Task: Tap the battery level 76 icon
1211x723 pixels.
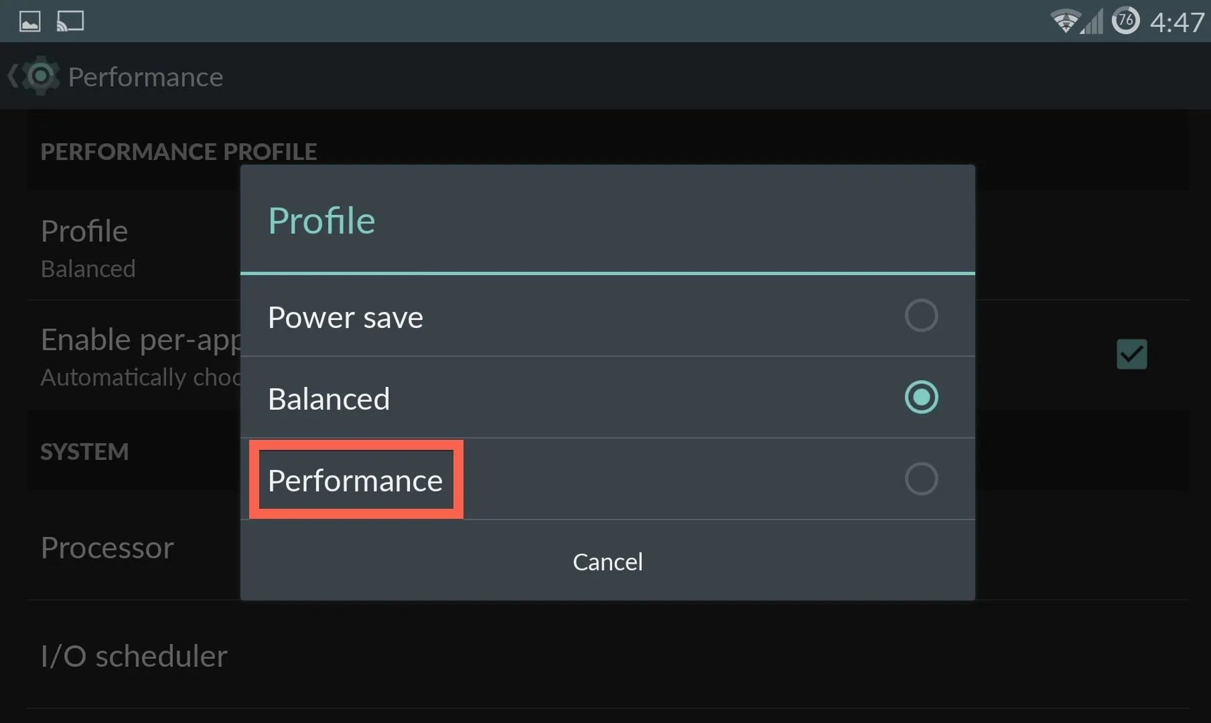Action: (1125, 21)
